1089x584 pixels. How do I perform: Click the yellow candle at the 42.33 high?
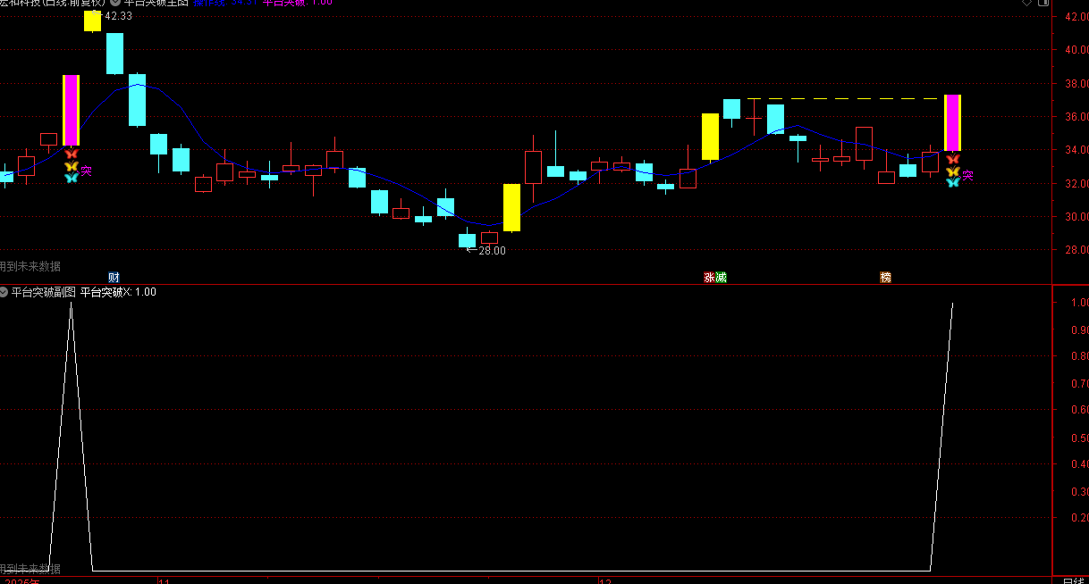(x=93, y=21)
